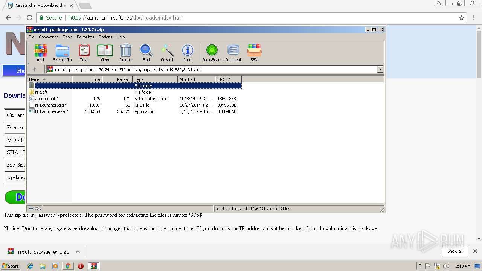The height and width of the screenshot is (271, 482).
Task: Open the archive Comment tool
Action: (233, 53)
